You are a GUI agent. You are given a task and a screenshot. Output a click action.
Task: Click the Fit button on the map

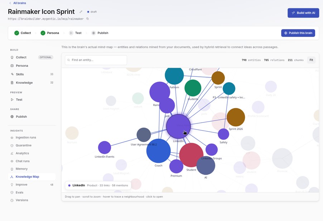pyautogui.click(x=311, y=60)
